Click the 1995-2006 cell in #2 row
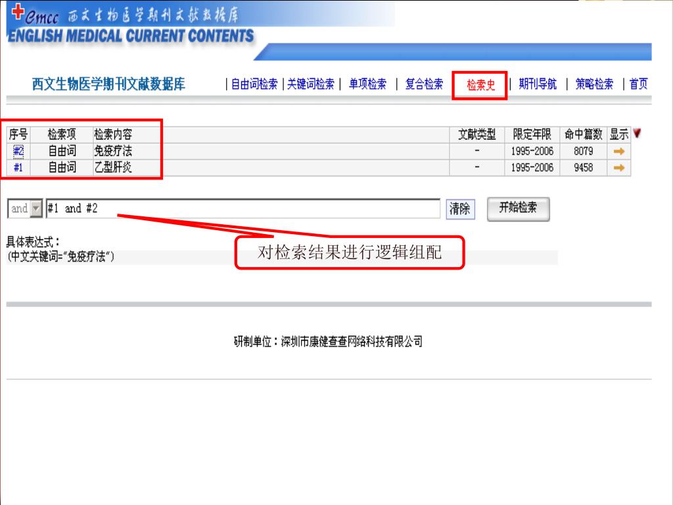Screen dimensions: 673x505 532,151
